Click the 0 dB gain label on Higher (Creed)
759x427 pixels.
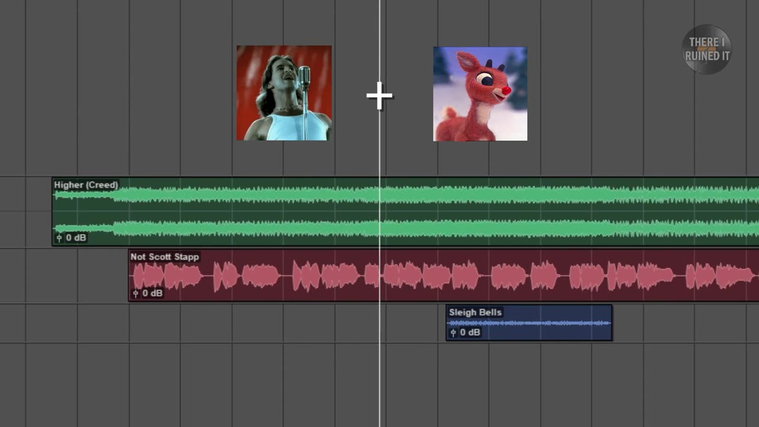[76, 238]
